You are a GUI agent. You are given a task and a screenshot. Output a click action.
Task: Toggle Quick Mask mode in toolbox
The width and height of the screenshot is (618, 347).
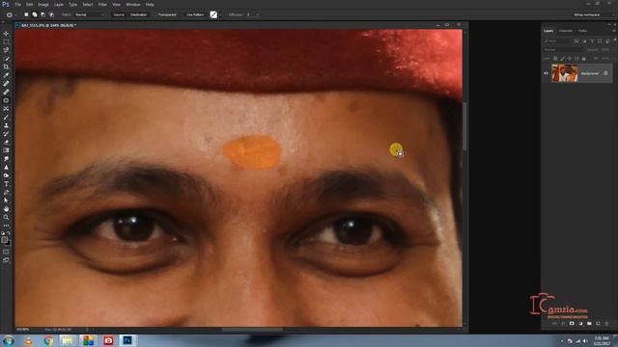click(x=6, y=252)
